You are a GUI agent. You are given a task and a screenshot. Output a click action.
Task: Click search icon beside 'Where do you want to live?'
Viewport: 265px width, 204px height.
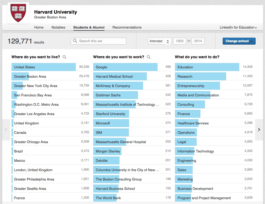tap(64, 57)
